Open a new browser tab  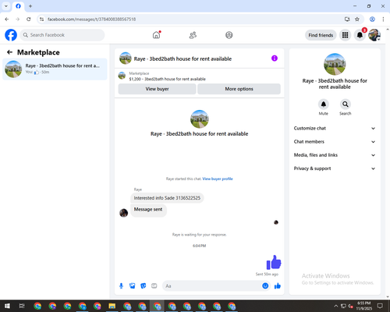pos(30,6)
